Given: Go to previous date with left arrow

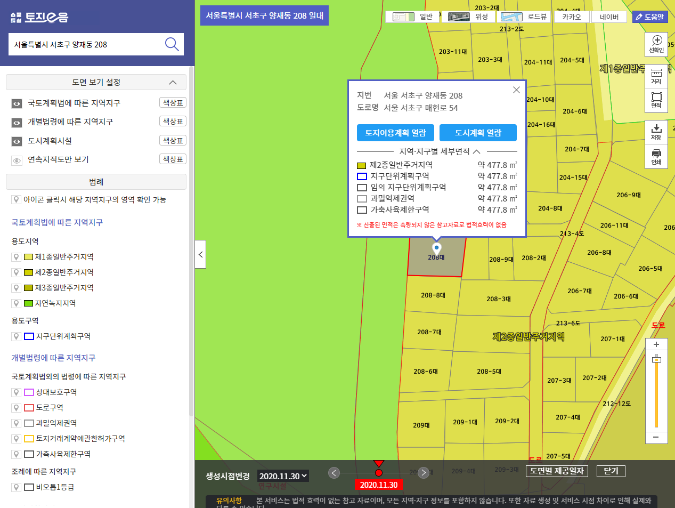Looking at the screenshot, I should [x=334, y=473].
